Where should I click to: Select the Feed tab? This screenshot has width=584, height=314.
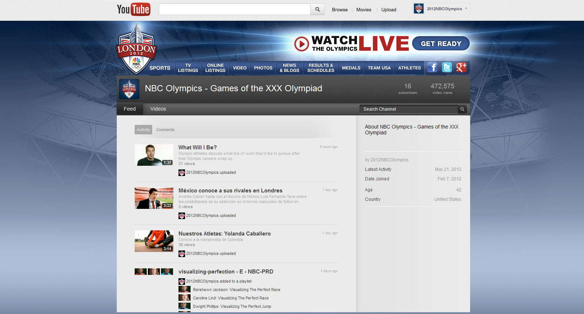[130, 109]
